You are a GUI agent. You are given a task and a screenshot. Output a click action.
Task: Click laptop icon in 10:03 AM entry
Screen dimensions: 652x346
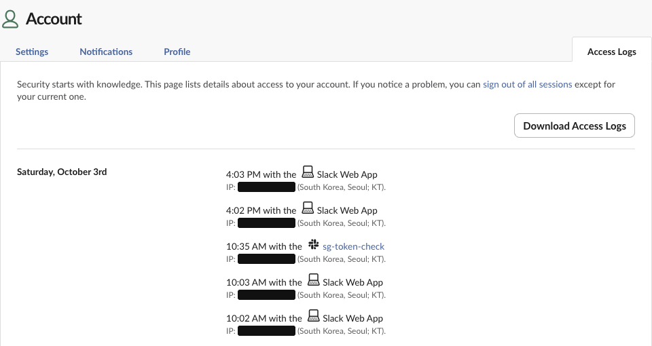pos(314,280)
